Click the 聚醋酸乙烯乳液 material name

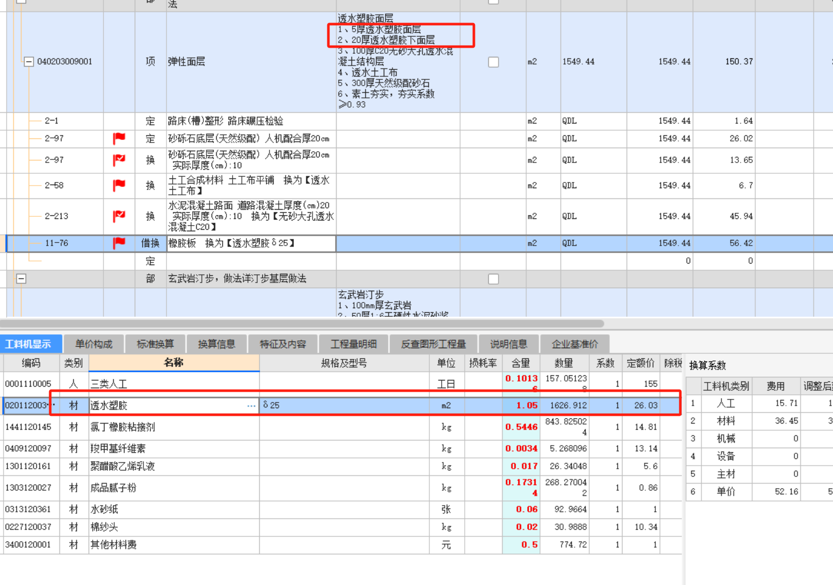point(122,466)
